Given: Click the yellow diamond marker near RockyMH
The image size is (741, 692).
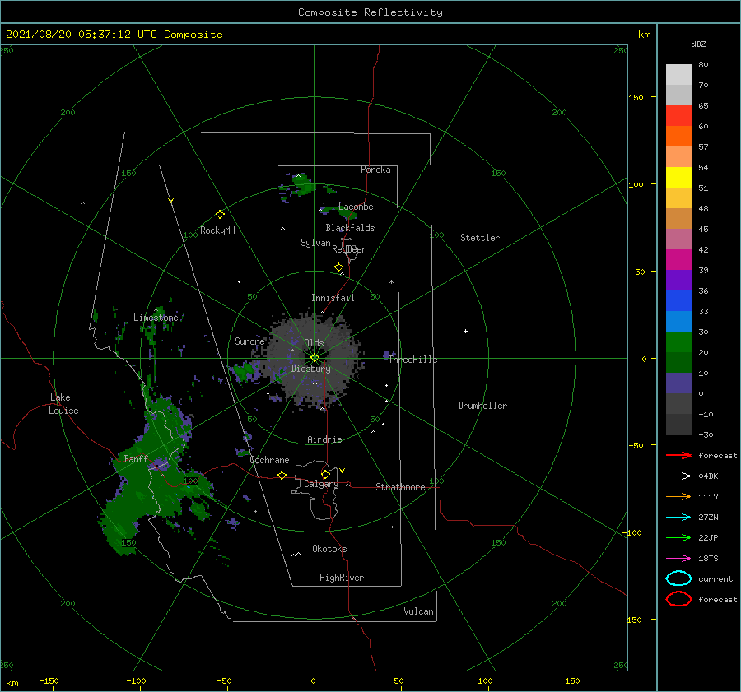Looking at the screenshot, I should pos(220,215).
